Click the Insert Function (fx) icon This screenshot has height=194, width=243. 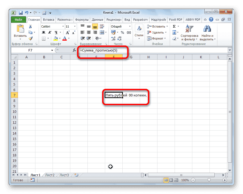pos(74,50)
